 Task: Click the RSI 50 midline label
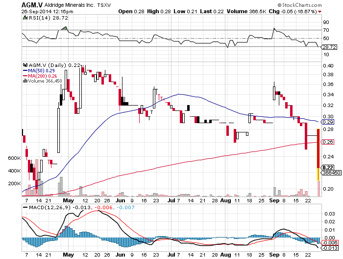(x=326, y=39)
